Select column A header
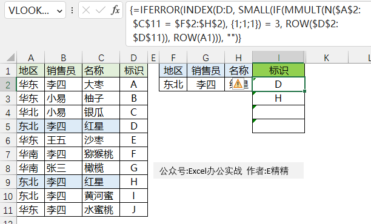 [x=31, y=58]
